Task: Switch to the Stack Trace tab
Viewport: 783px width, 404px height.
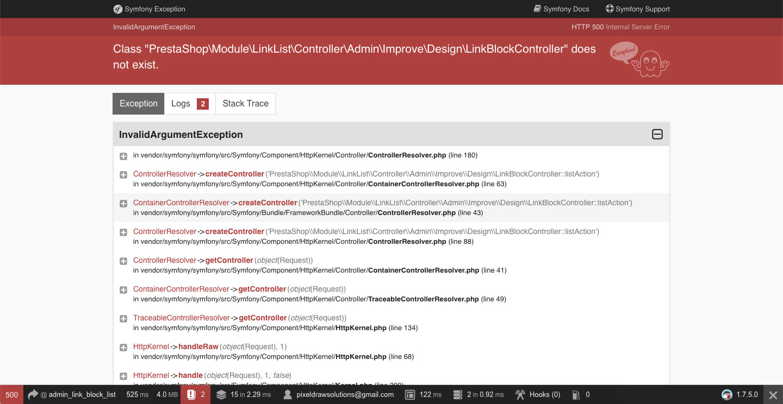Action: click(x=246, y=104)
